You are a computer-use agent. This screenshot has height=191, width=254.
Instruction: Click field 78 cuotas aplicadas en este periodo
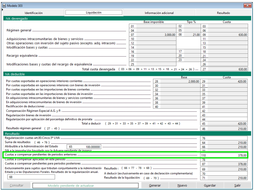coord(224,160)
